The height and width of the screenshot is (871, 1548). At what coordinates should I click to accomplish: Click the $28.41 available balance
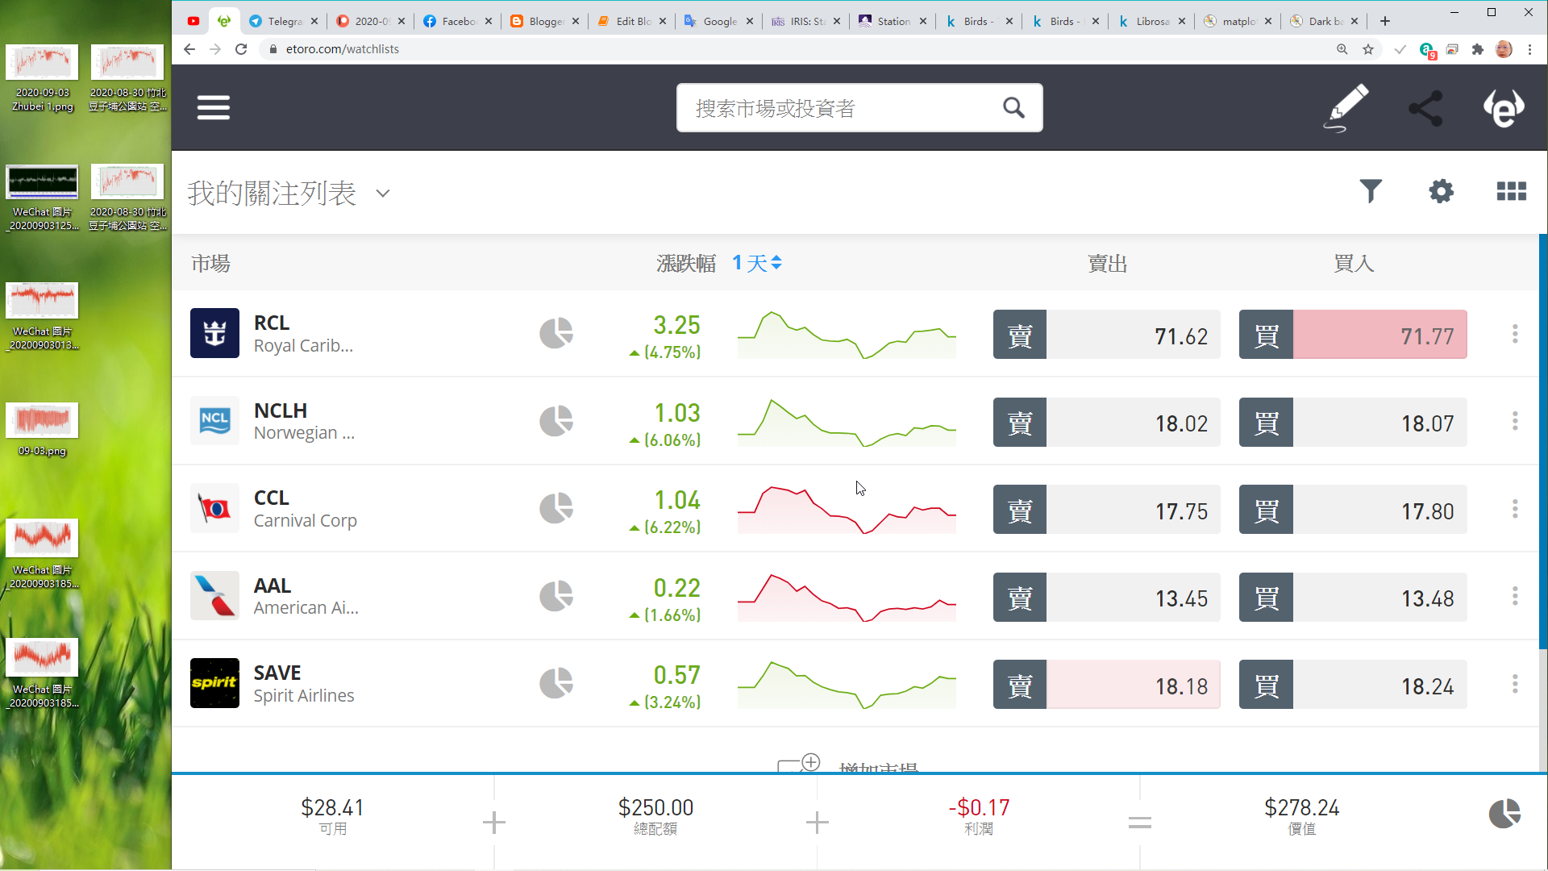332,807
